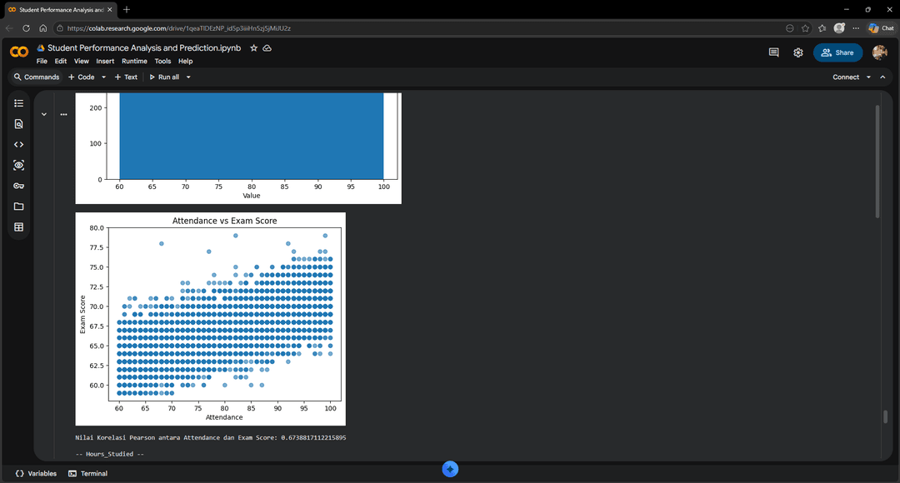Open the Tools menu

(x=162, y=62)
